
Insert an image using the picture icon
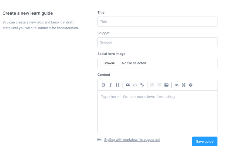tap(166, 85)
